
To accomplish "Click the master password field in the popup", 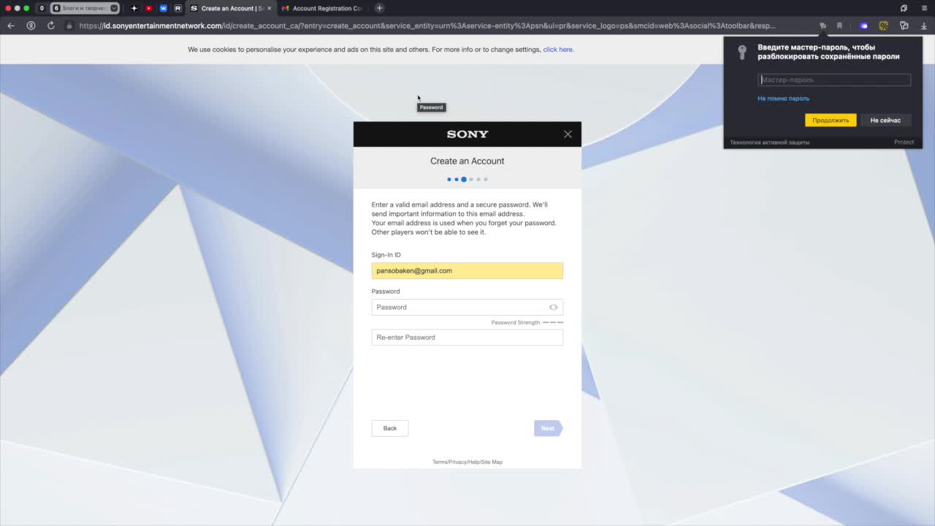I will click(x=834, y=80).
